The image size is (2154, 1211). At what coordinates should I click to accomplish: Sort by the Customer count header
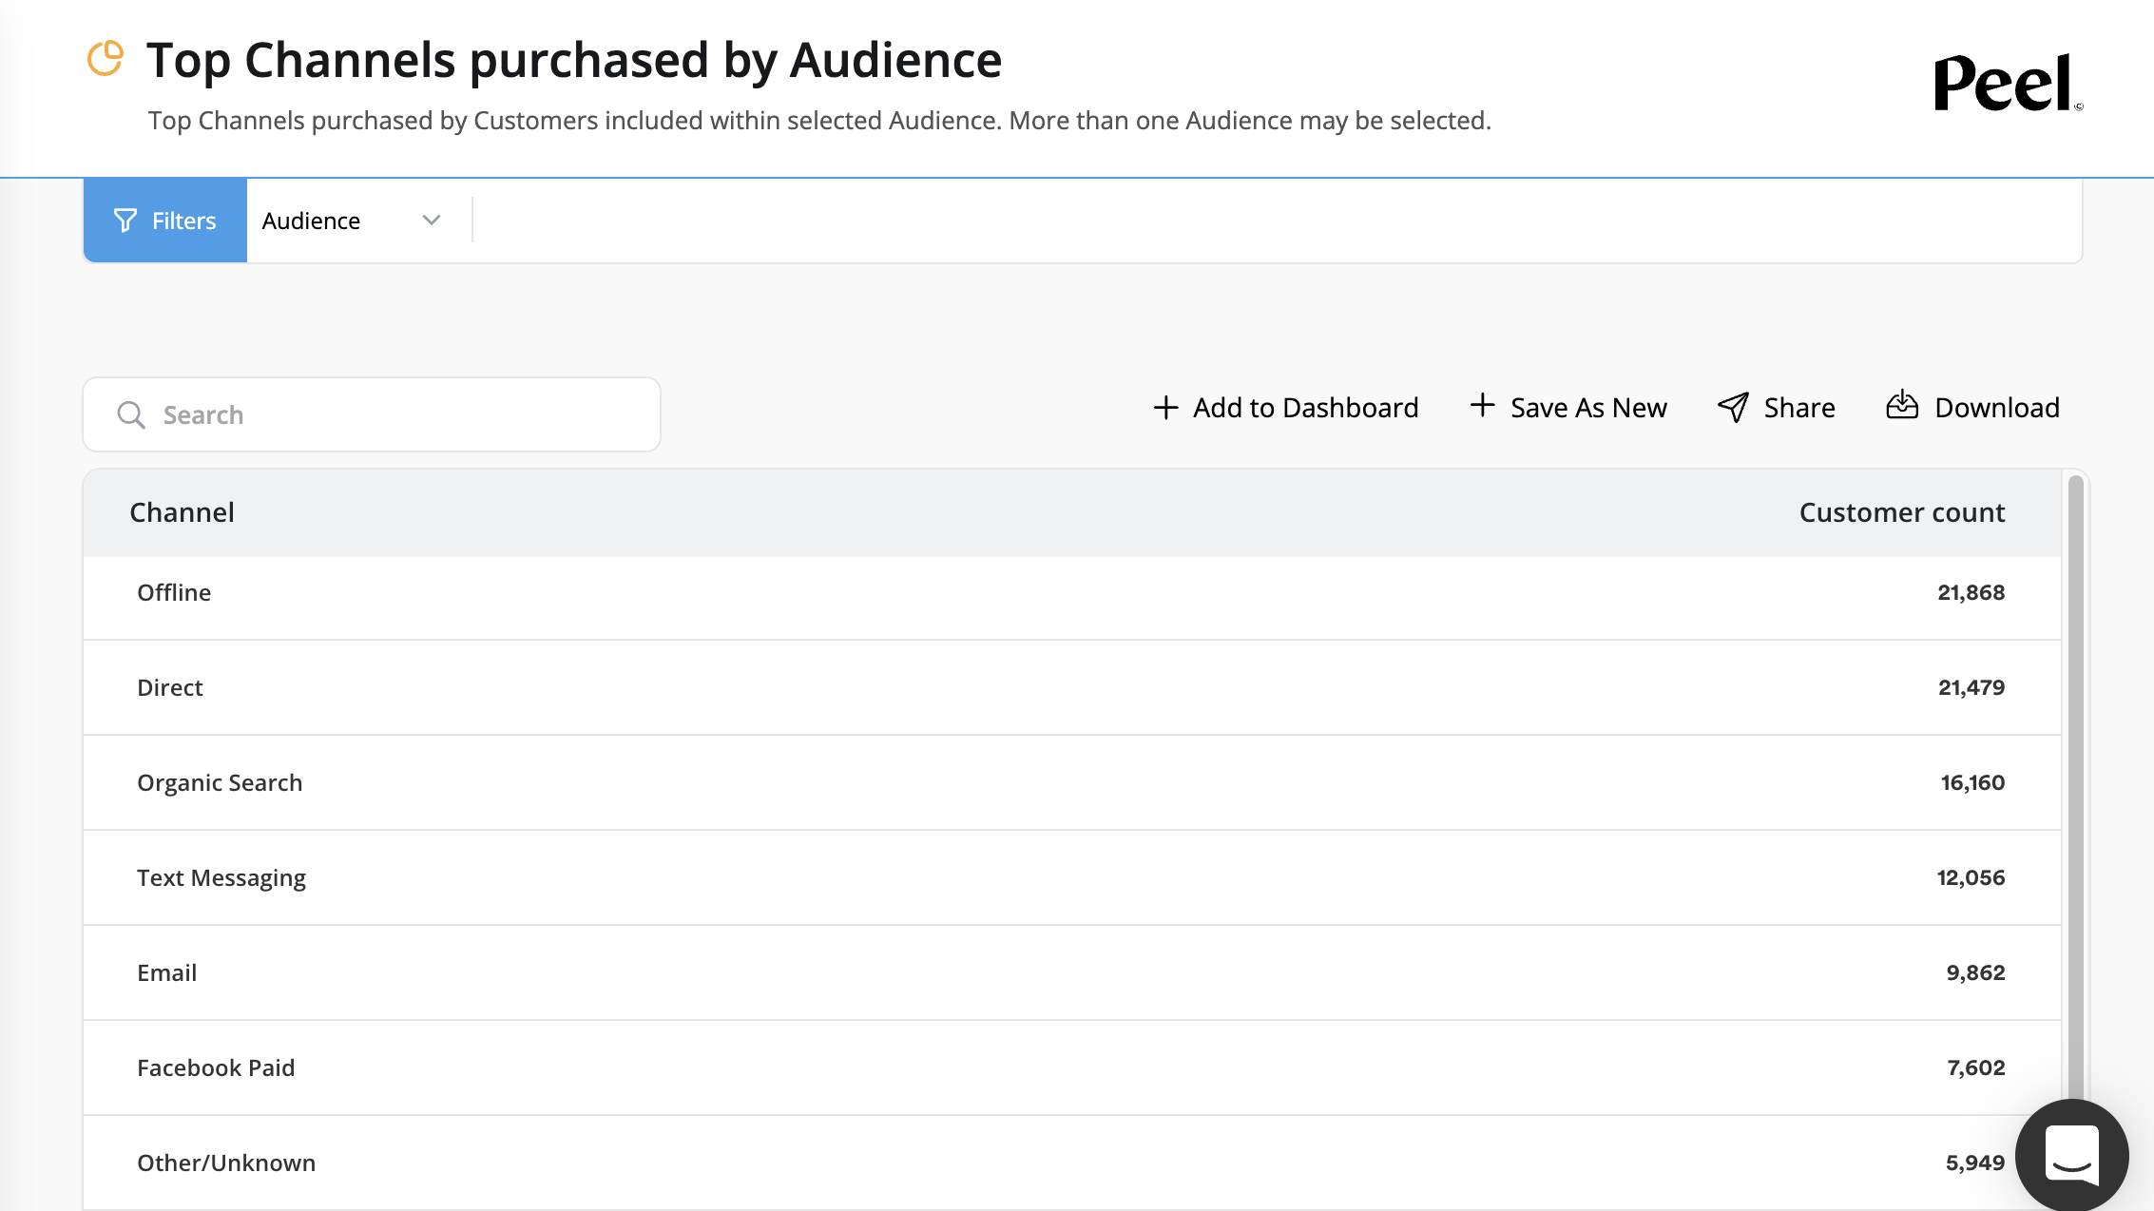[x=1901, y=512]
